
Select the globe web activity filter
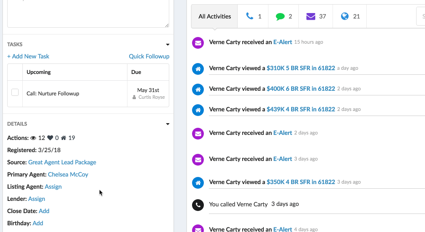[350, 16]
